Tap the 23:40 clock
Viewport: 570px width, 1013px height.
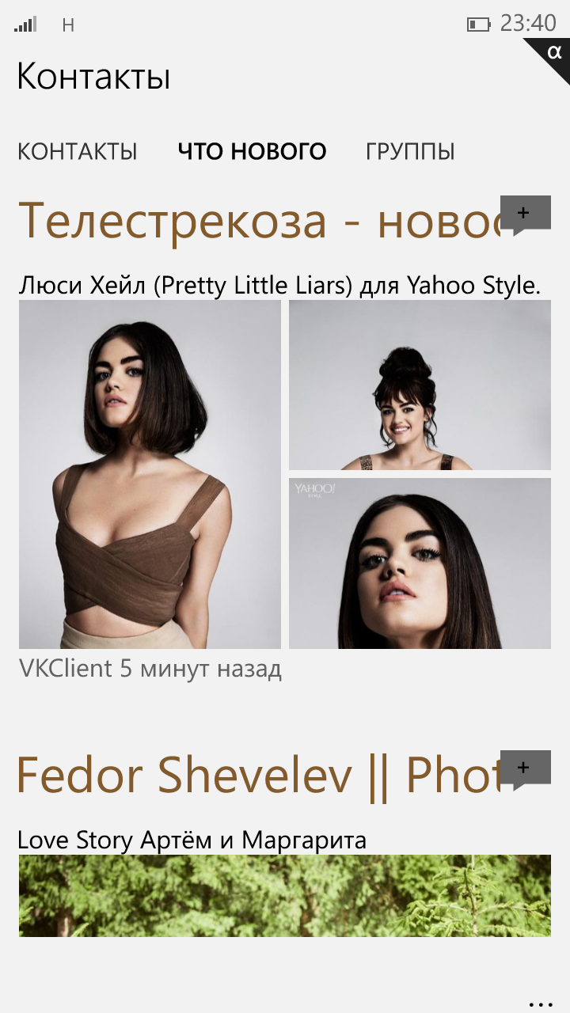point(528,24)
